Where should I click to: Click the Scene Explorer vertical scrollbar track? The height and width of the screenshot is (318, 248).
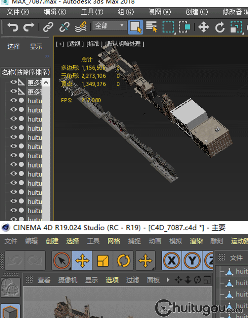click(x=46, y=153)
